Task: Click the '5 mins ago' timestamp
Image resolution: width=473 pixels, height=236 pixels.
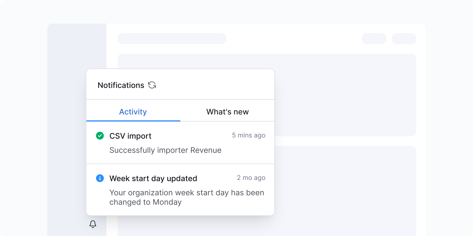Action: pyautogui.click(x=249, y=135)
